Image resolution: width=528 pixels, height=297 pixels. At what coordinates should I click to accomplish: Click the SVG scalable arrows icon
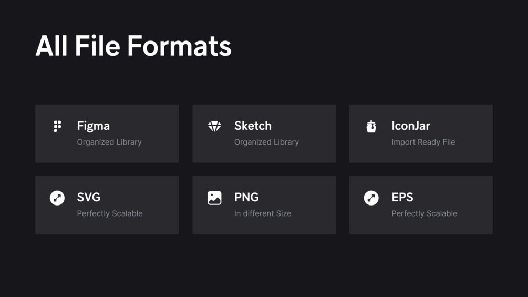click(x=57, y=198)
